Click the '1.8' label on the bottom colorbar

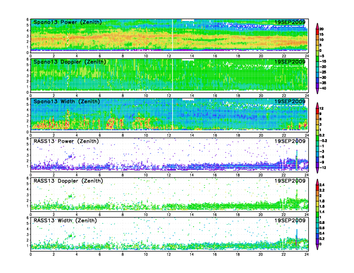322,201
